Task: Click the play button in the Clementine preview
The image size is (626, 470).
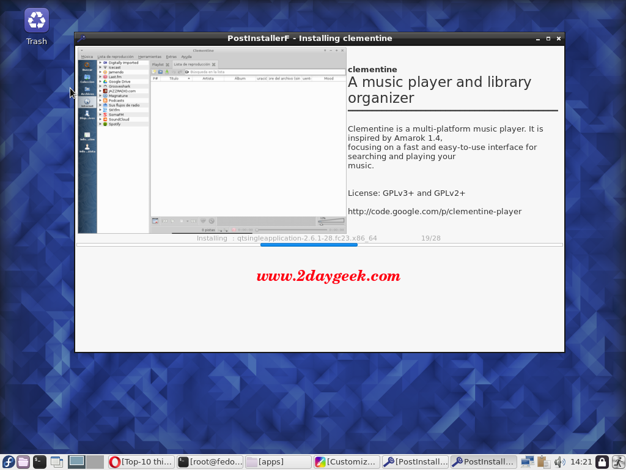Action: tap(173, 221)
